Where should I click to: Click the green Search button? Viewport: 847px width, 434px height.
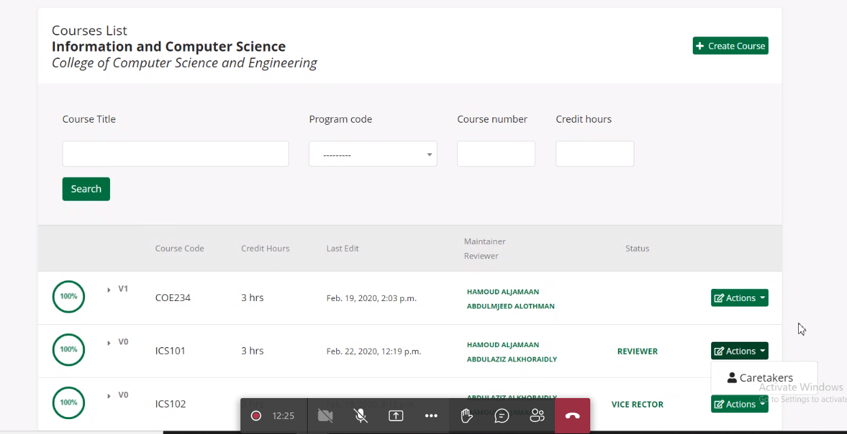pyautogui.click(x=86, y=189)
